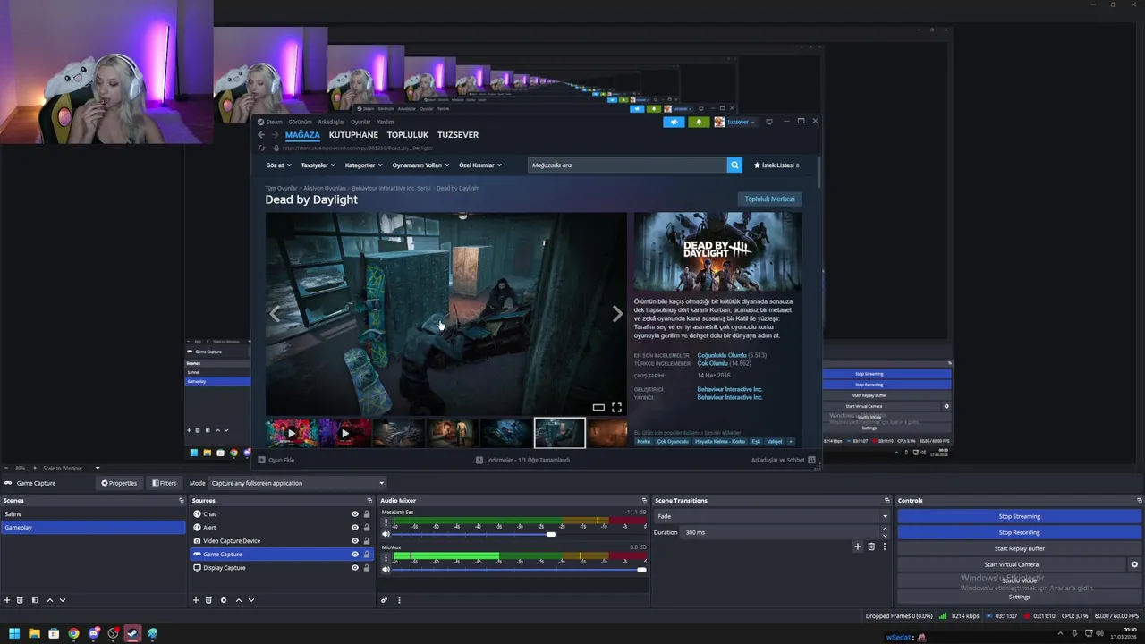1145x644 pixels.
Task: Click Stop Recording button
Action: tap(1019, 532)
